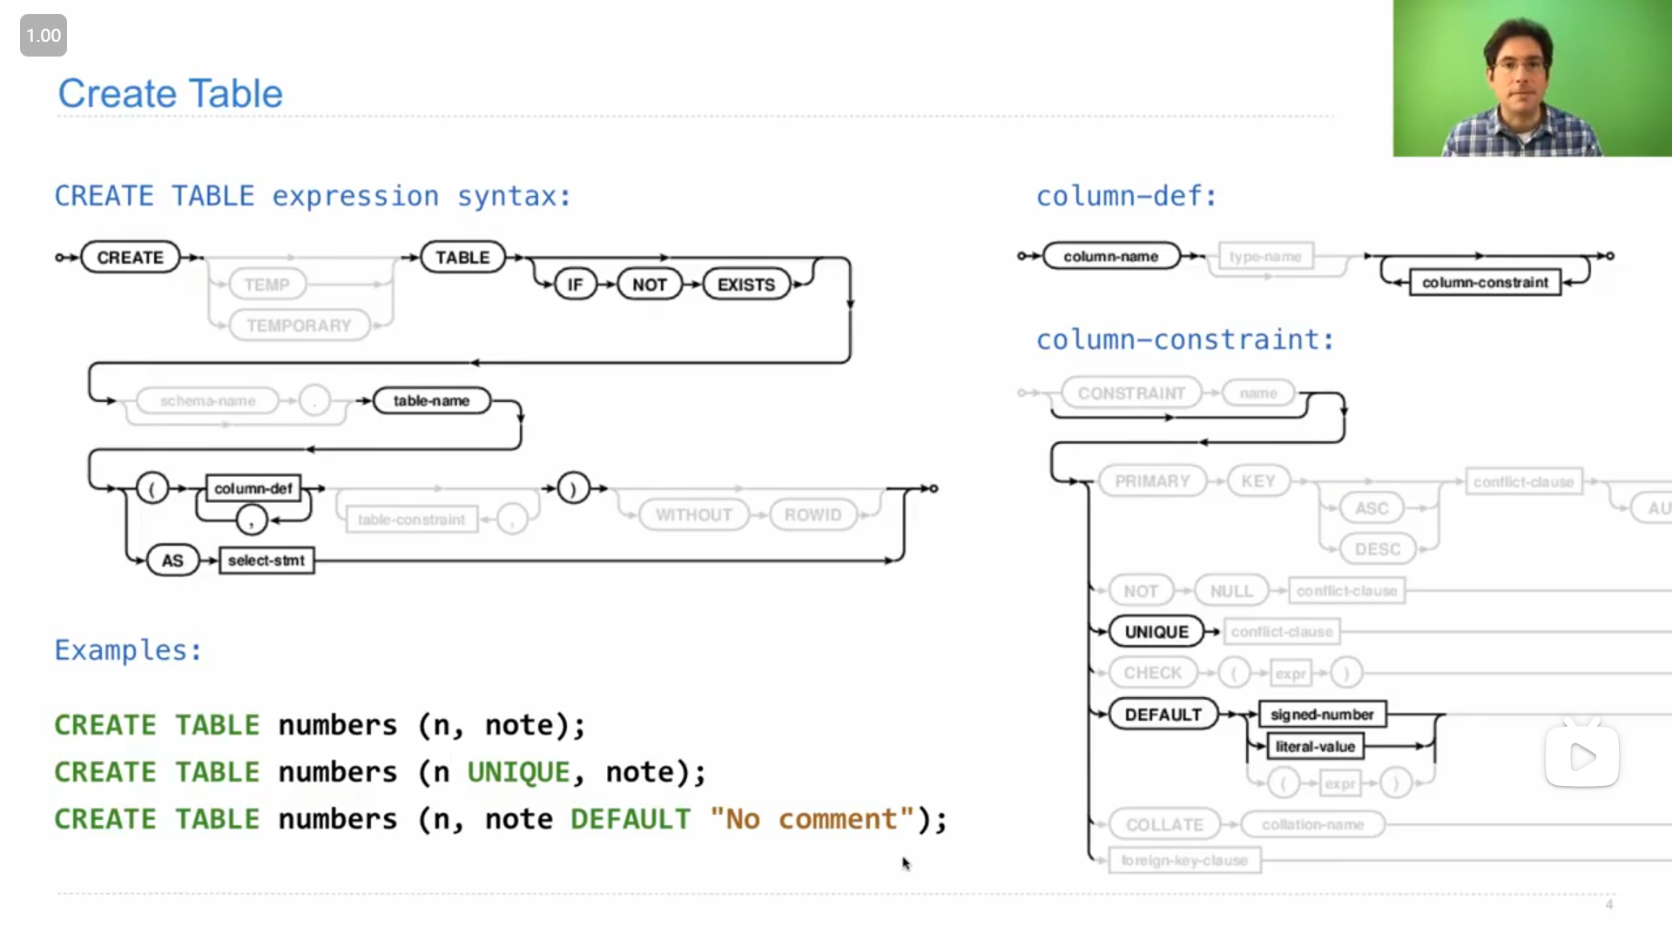The height and width of the screenshot is (940, 1672).
Task: Click the CHECK constraint node
Action: coord(1152,673)
